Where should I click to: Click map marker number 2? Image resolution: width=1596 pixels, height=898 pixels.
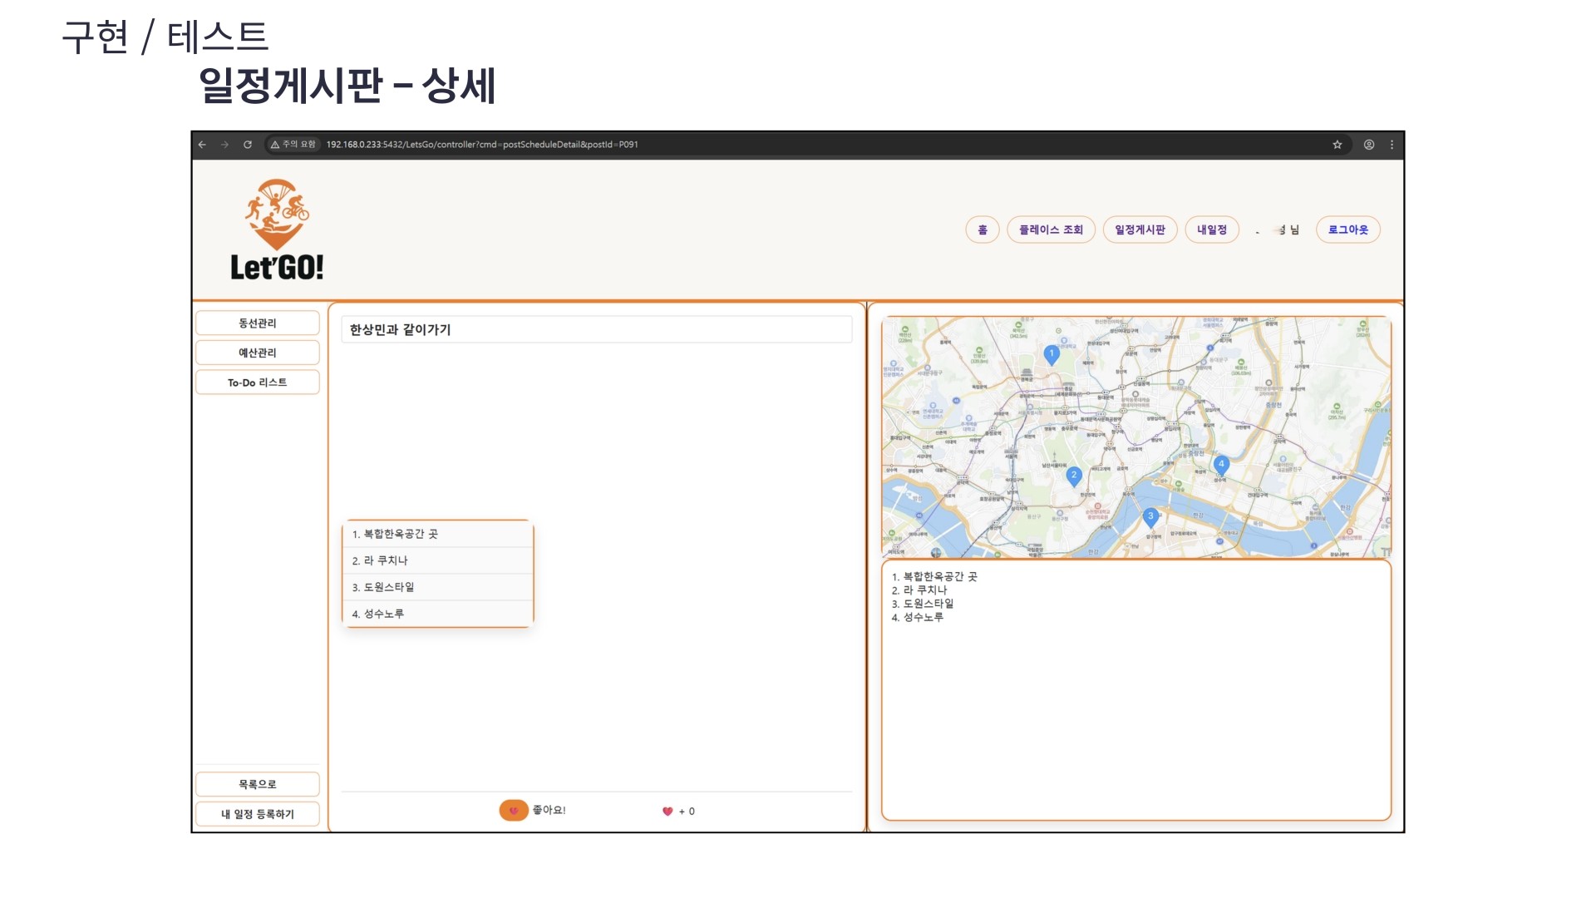(x=1074, y=477)
